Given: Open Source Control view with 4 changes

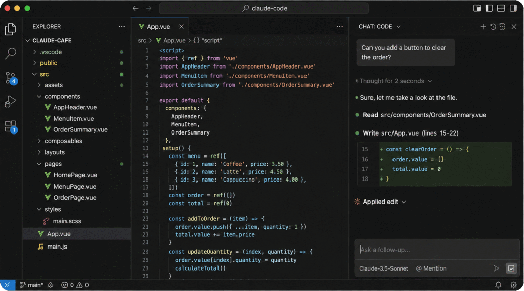Looking at the screenshot, I should 10,78.
